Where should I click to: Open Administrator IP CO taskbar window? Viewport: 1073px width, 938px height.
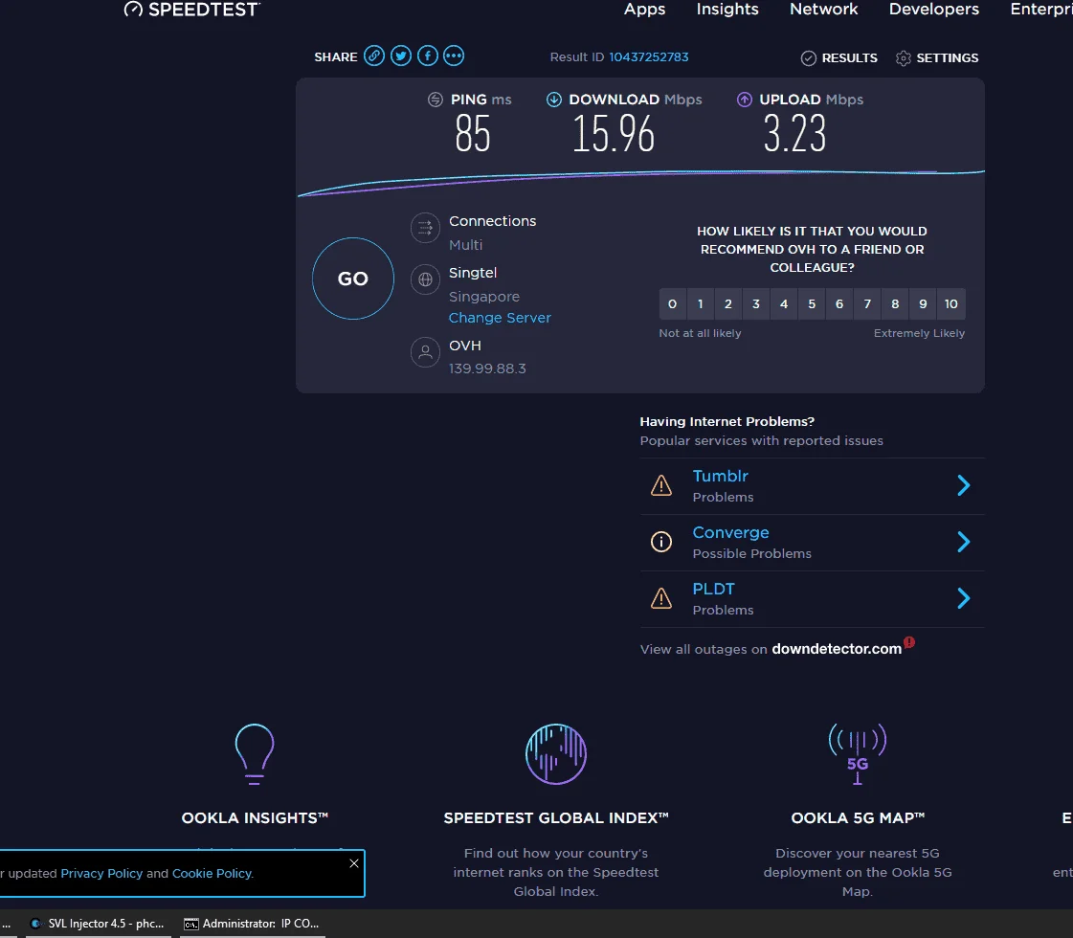click(x=252, y=924)
